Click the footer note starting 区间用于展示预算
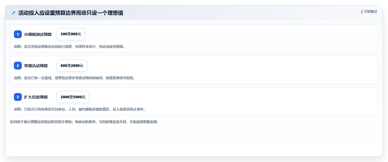Viewport: 388px width, 162px height. tap(84, 122)
